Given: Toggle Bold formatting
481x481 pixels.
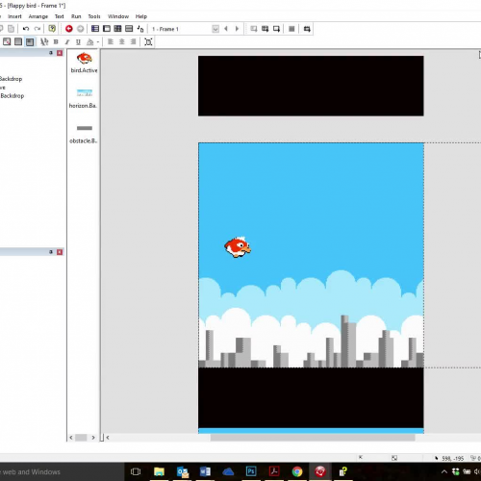Looking at the screenshot, I should pyautogui.click(x=56, y=41).
